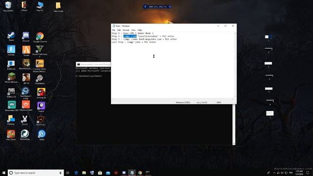
Task: Open the Action Center notifications icon
Action: pyautogui.click(x=308, y=173)
